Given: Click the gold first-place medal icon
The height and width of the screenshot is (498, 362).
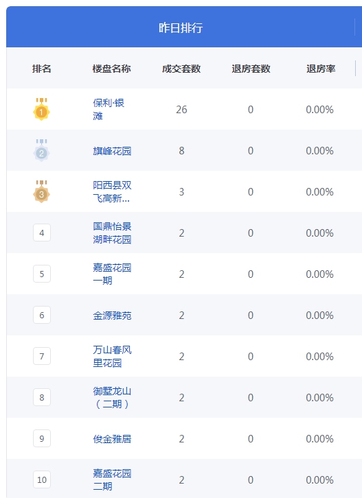Looking at the screenshot, I should point(41,109).
